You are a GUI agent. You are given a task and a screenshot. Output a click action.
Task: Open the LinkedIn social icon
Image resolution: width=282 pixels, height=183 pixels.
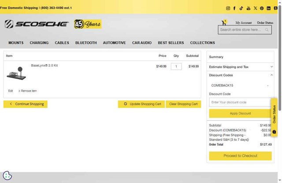click(268, 8)
